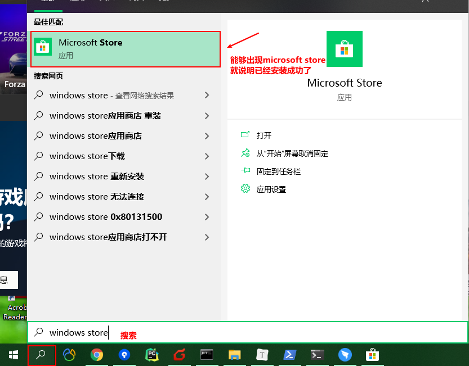The width and height of the screenshot is (469, 366).
Task: Open the Windows Start menu
Action: tap(14, 355)
